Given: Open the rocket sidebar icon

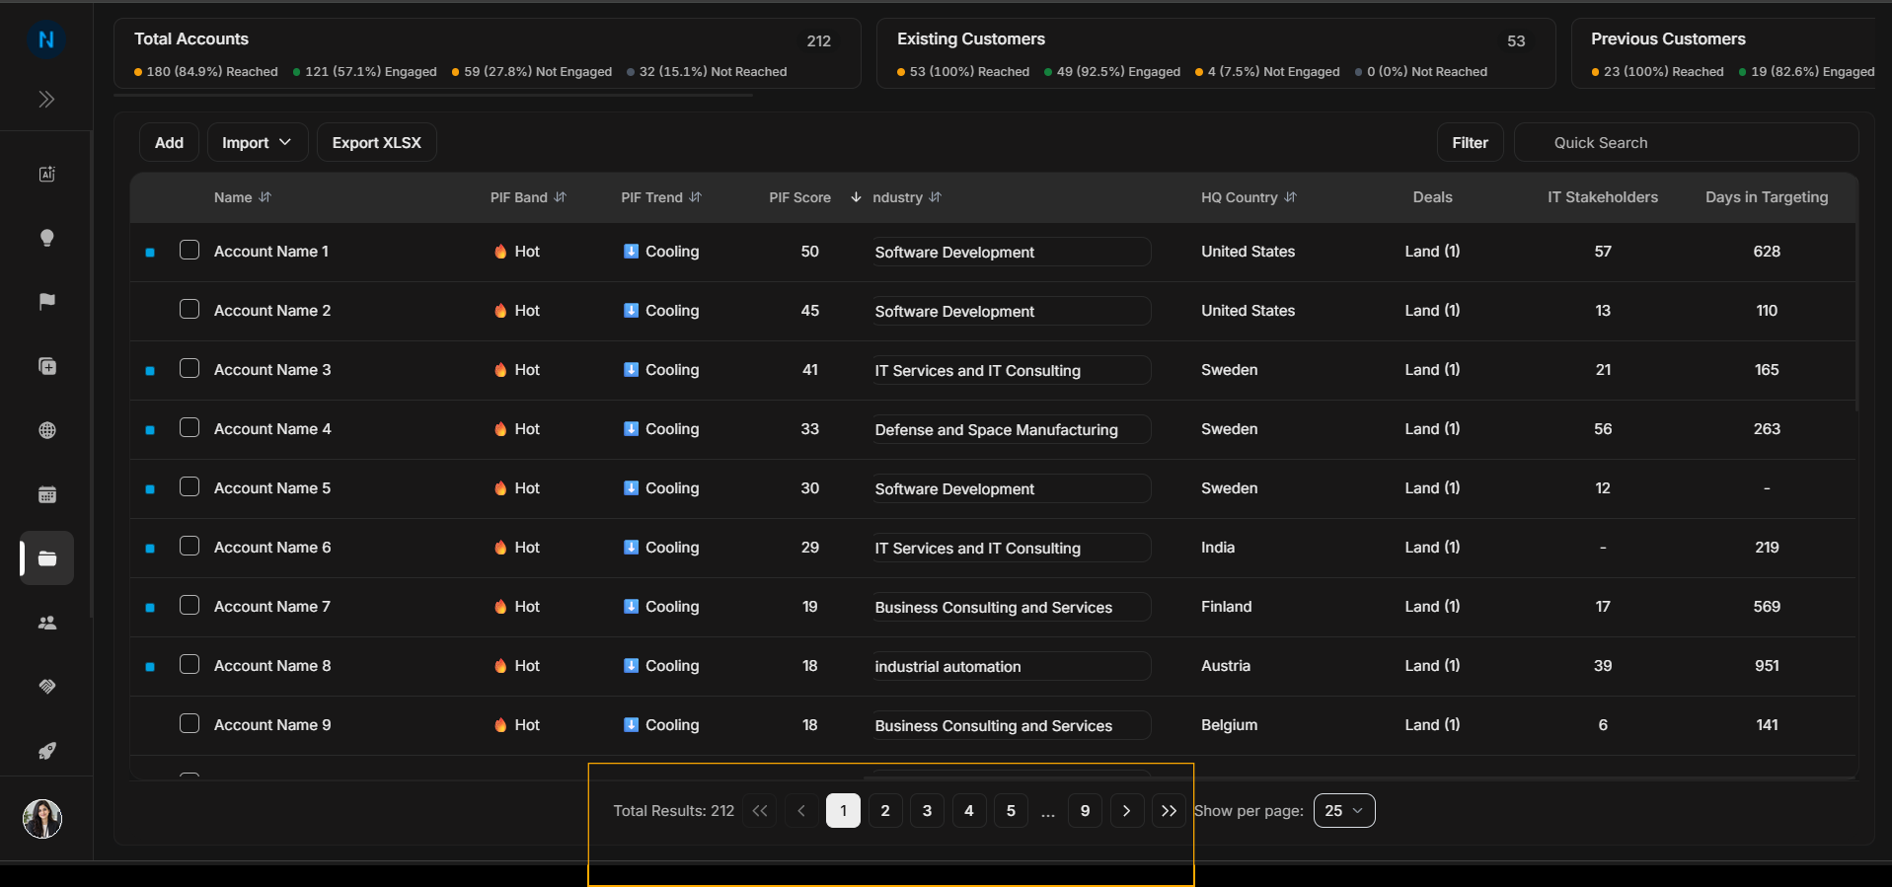Looking at the screenshot, I should tap(46, 751).
